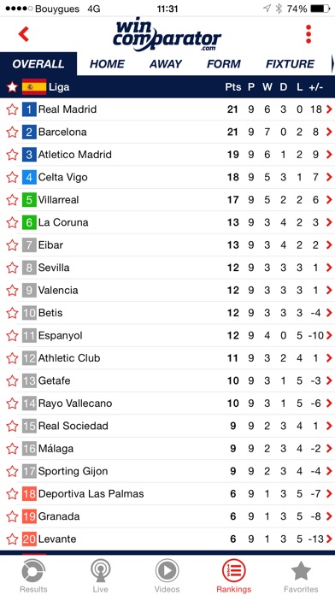Select the Rankings list icon
The height and width of the screenshot is (595, 335).
point(234,571)
